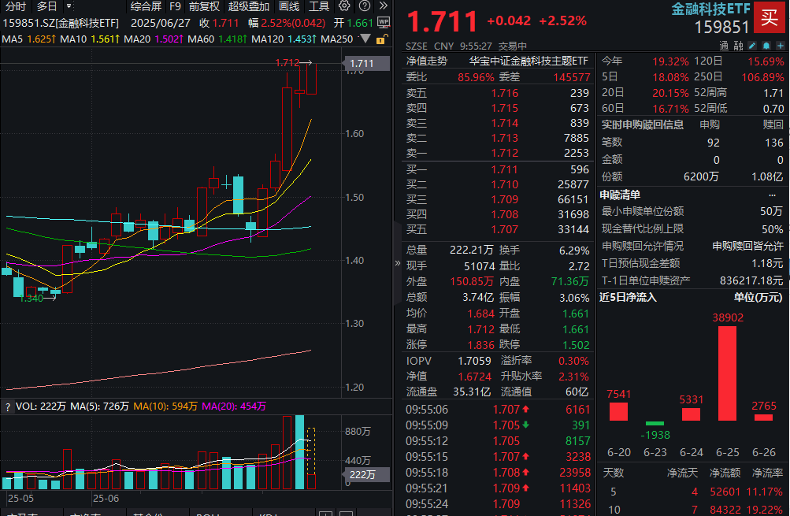Viewport: 790px width, 516px height.
Task: Click the 买五 price 1.707
Action: [504, 230]
